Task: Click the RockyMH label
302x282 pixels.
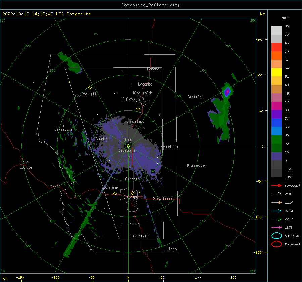Action: pos(89,94)
